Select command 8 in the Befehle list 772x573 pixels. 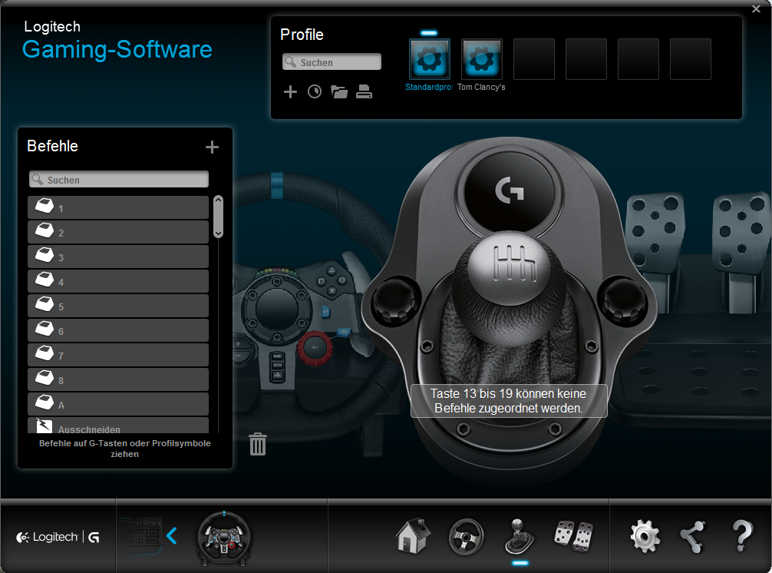118,380
